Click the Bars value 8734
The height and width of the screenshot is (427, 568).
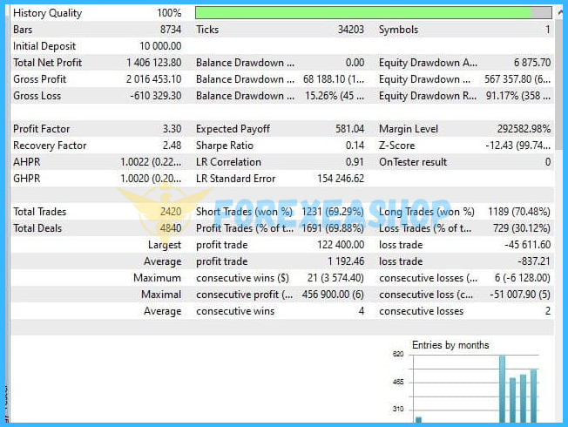171,30
